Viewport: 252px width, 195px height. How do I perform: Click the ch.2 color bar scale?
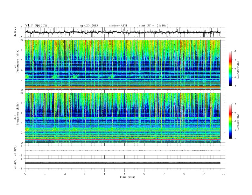(230, 121)
